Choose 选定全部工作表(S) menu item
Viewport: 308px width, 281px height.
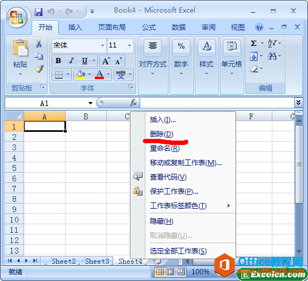[183, 251]
